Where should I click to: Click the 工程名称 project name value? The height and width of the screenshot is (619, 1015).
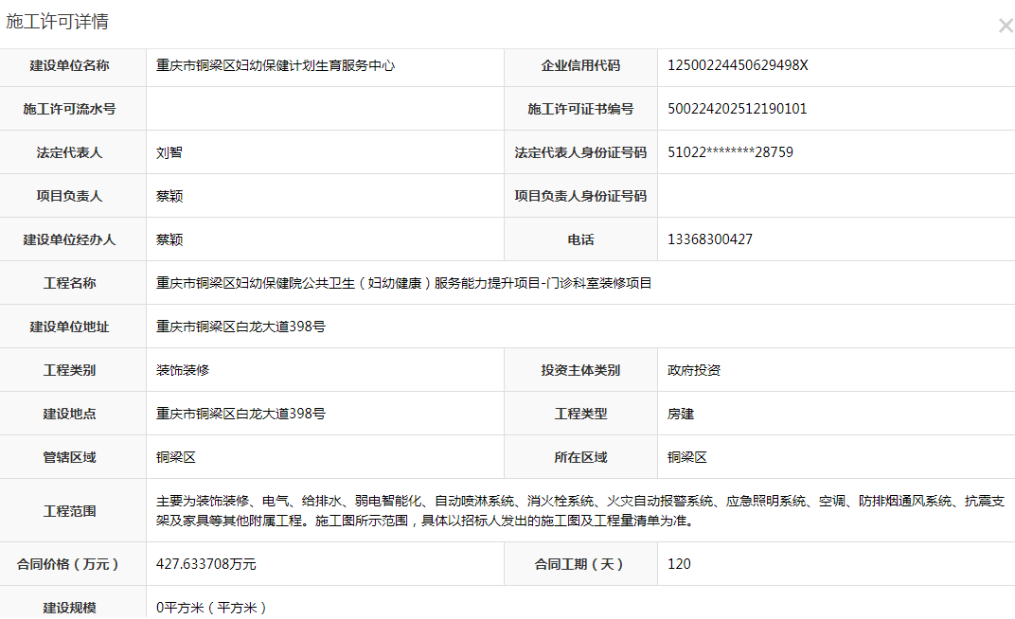coord(403,283)
